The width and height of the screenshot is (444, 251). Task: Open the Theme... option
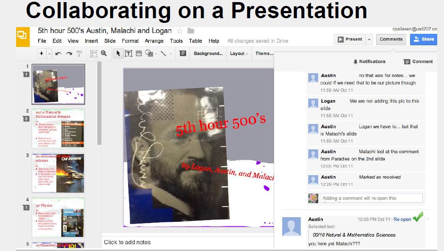[264, 53]
